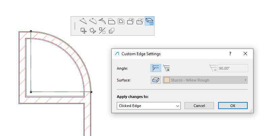Click the node where the arc meets the vertical edge
Image resolution: width=279 pixels, height=136 pixels.
pyautogui.click(x=31, y=31)
